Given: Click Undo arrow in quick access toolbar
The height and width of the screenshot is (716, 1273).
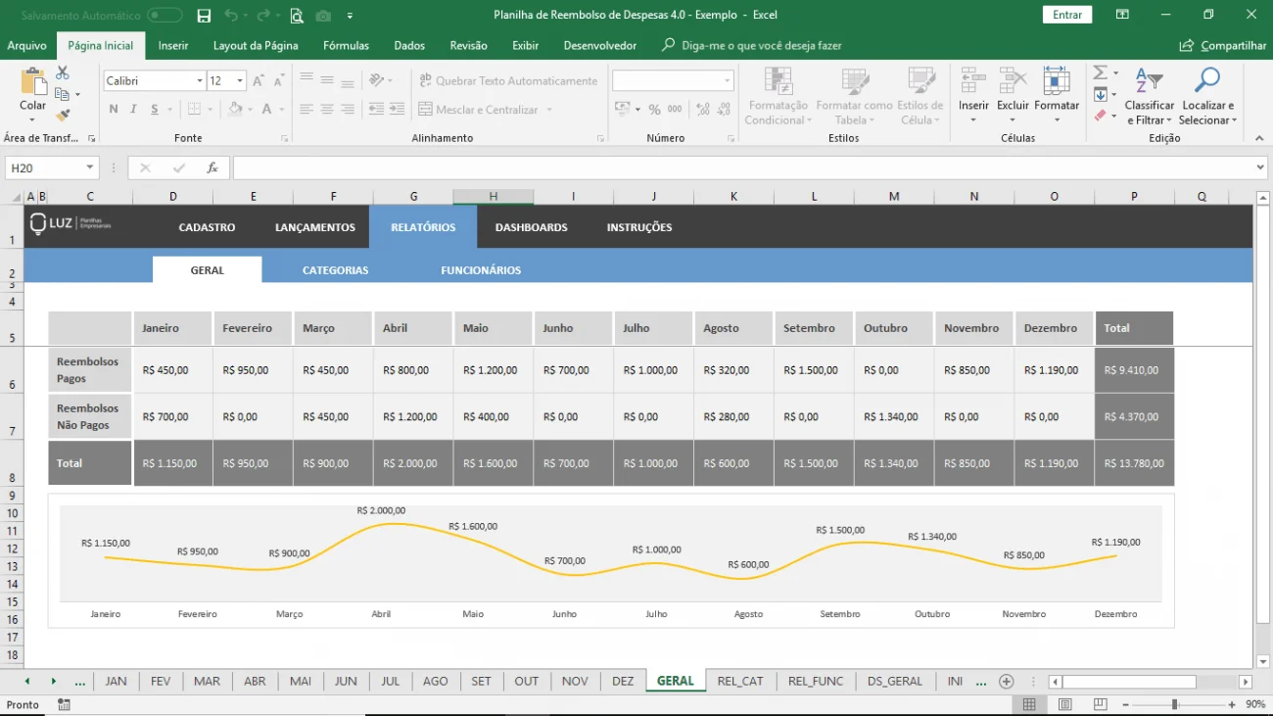Looking at the screenshot, I should [231, 16].
